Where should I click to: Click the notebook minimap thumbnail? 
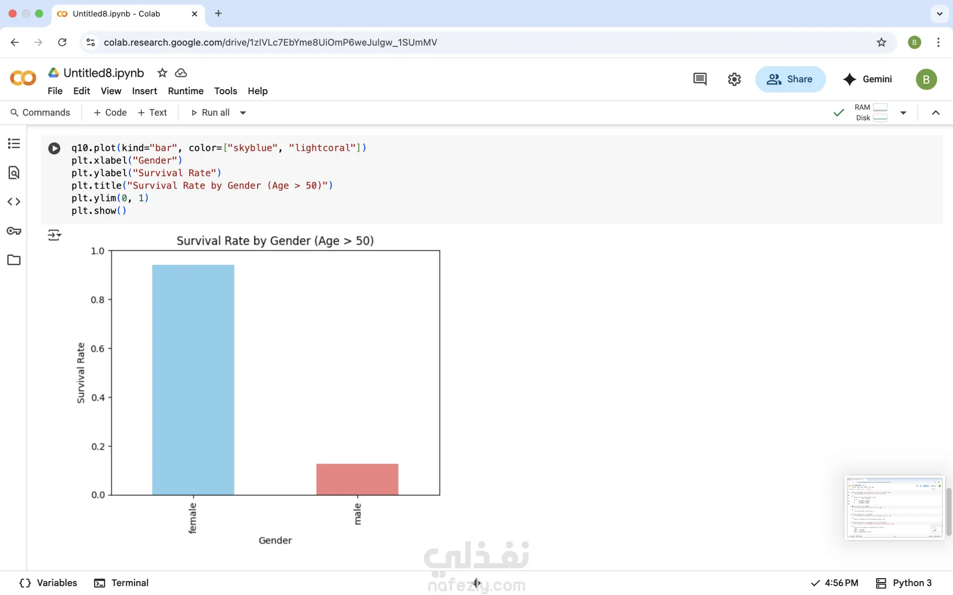click(x=894, y=508)
